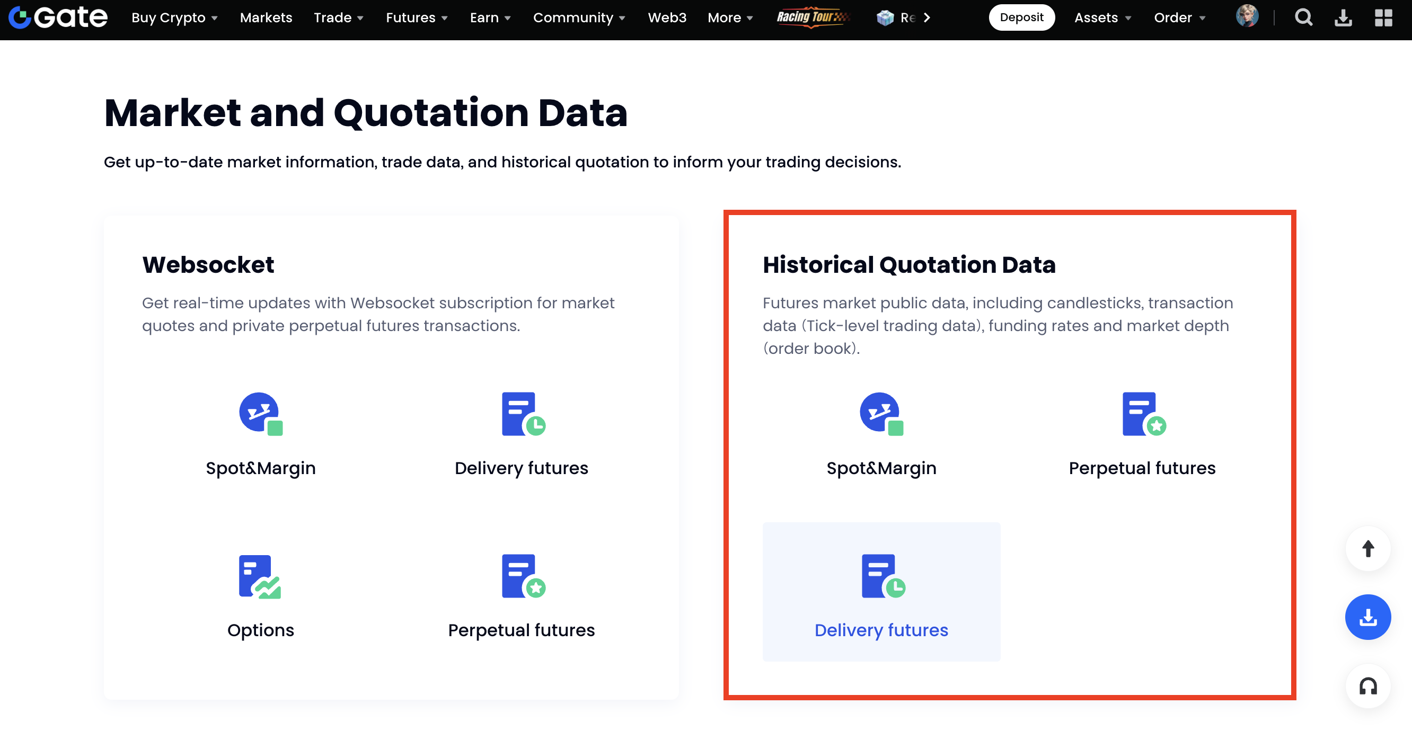Click the download app icon in navbar

1343,17
